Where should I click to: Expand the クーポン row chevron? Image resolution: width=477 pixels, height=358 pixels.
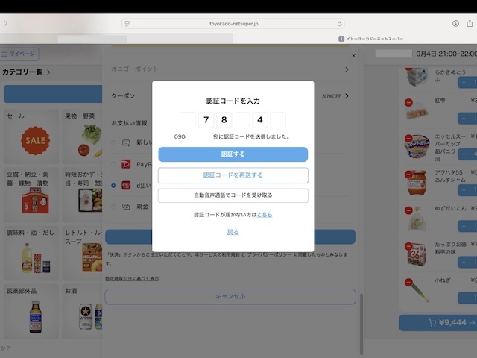[x=347, y=96]
